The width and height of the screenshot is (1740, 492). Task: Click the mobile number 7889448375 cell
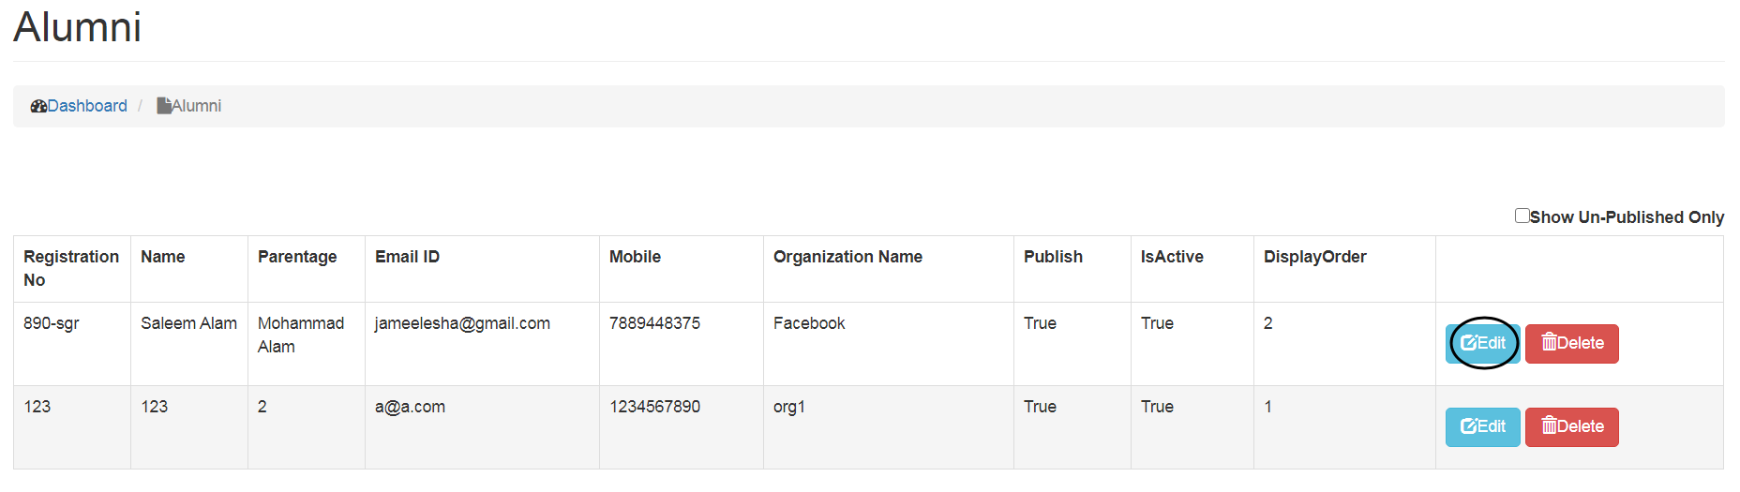point(654,323)
